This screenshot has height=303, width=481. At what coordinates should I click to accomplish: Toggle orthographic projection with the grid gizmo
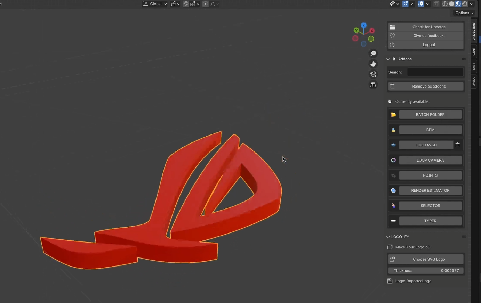(373, 84)
